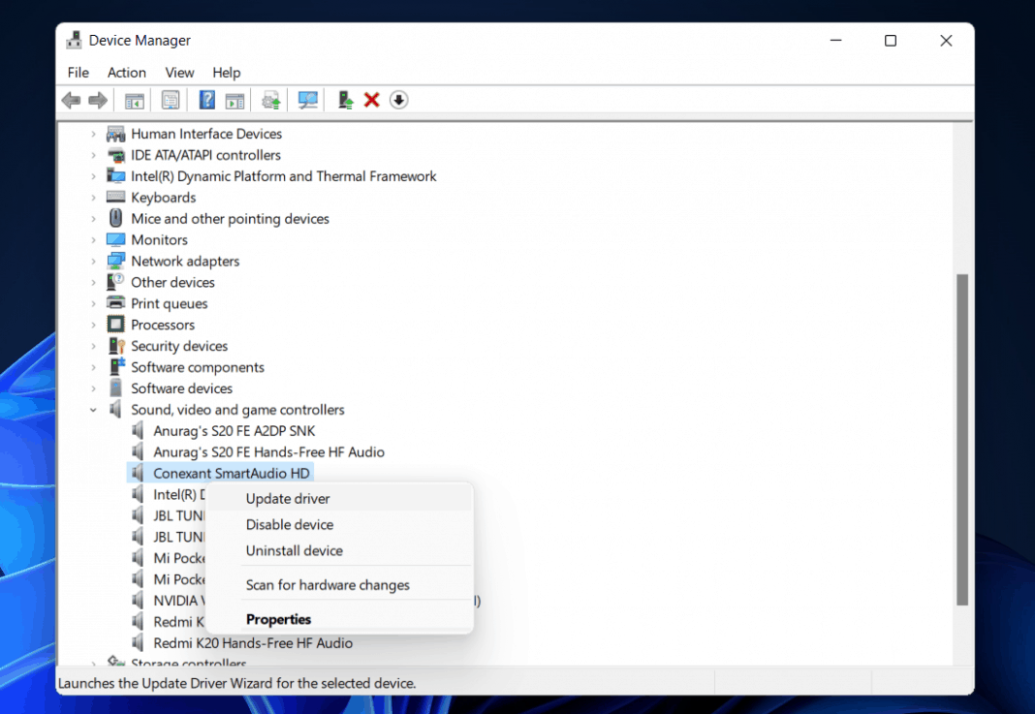Click the Update Driver toolbar icon
This screenshot has height=714, width=1035.
pyautogui.click(x=270, y=100)
